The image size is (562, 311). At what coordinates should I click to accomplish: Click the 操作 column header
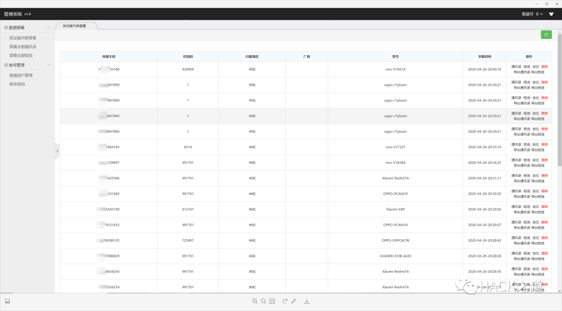coord(529,57)
